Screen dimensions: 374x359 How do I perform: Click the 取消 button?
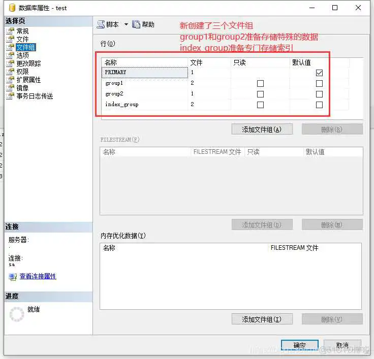[x=342, y=345]
